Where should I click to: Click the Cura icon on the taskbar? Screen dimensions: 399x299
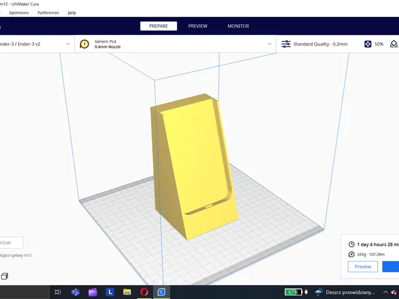click(x=161, y=292)
